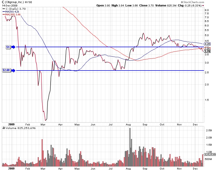Click the tallest volume bar in August

[130, 147]
